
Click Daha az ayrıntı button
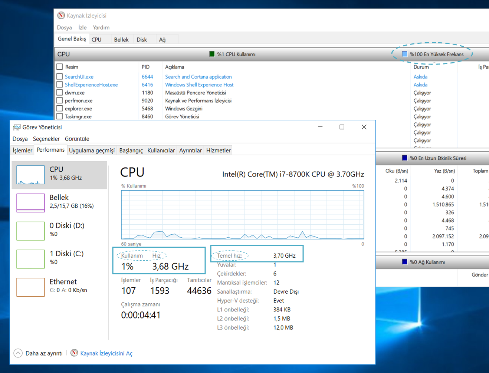[x=44, y=353]
